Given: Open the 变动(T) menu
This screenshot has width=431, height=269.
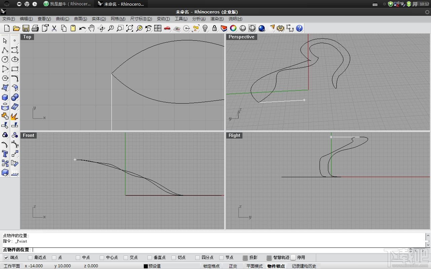Looking at the screenshot, I should [163, 19].
